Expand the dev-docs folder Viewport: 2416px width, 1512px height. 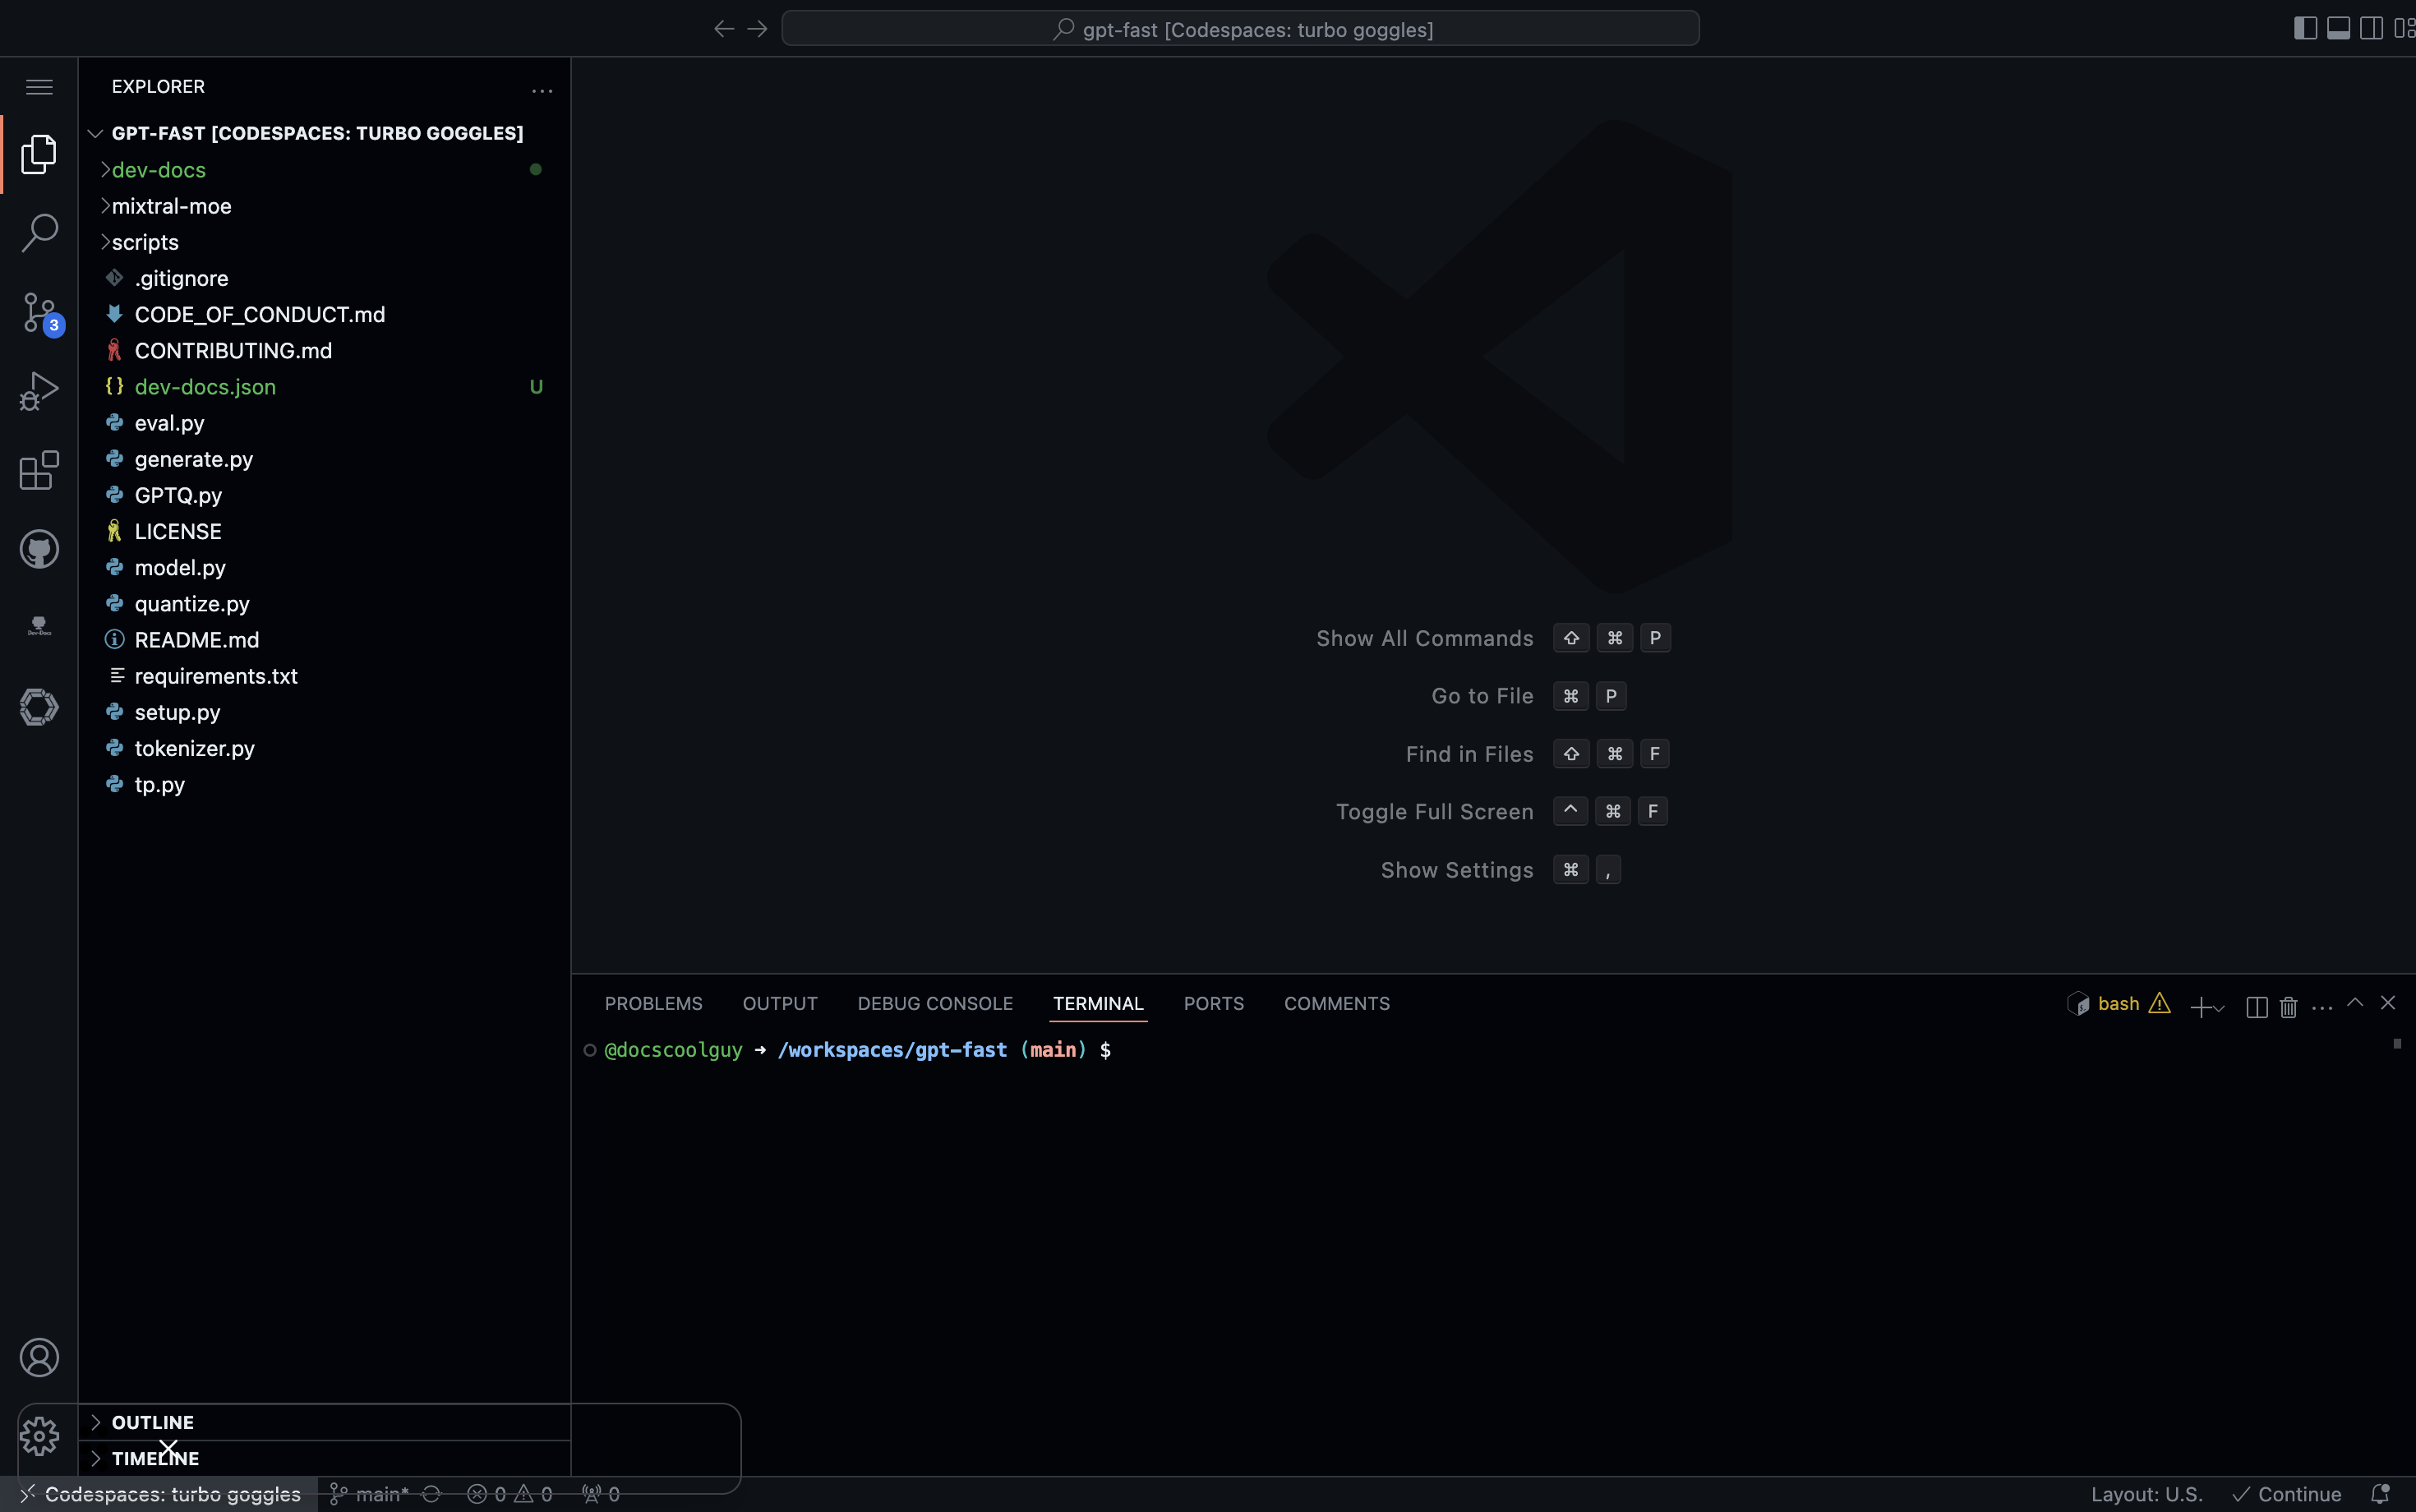[x=158, y=170]
